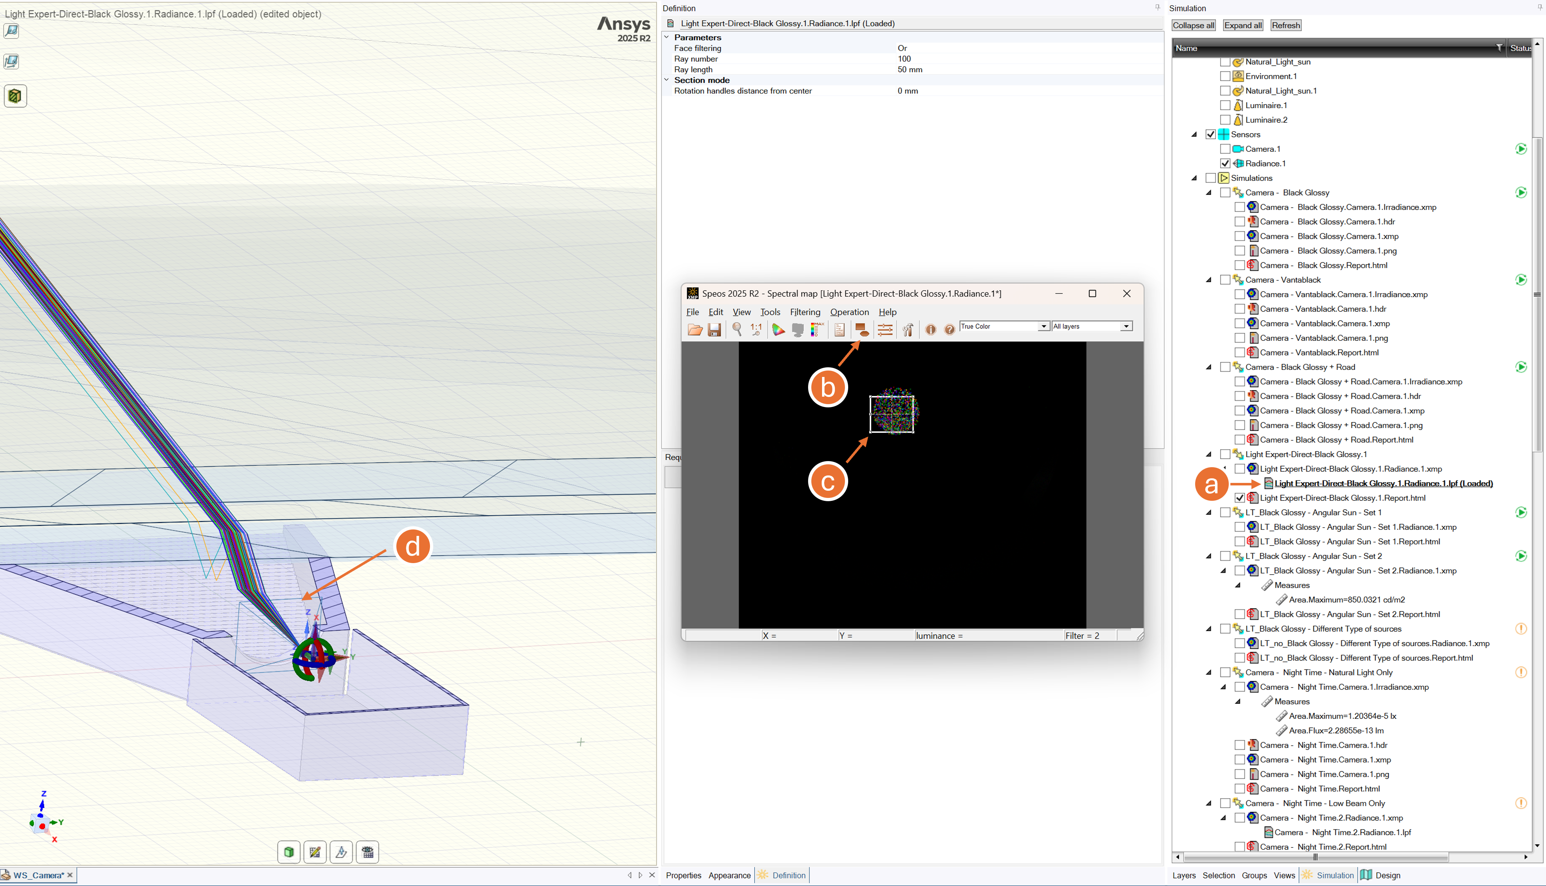Check the Camera.1 sensor checkbox
The height and width of the screenshot is (886, 1546).
1225,149
